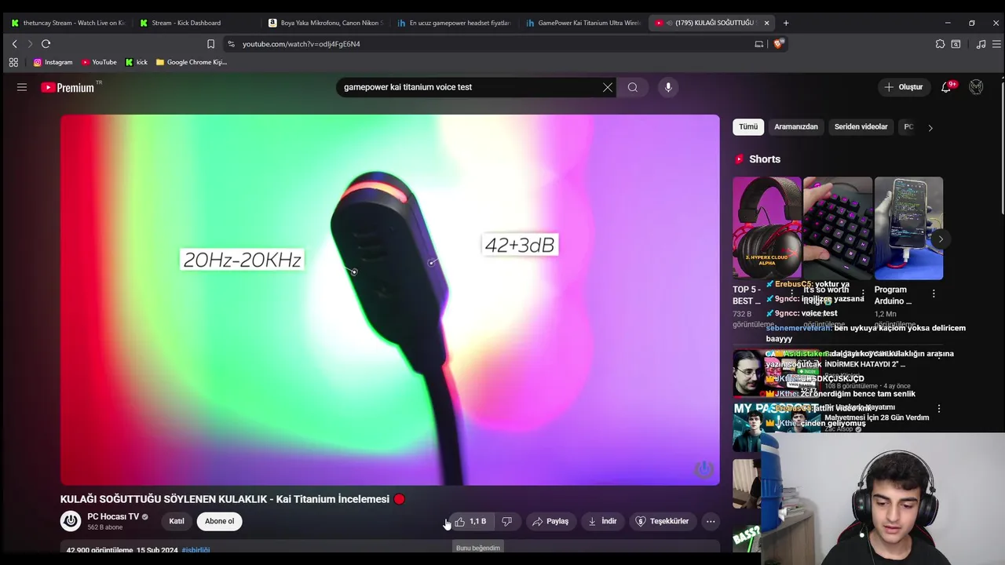Viewport: 1005px width, 565px height.
Task: Open the HyperX Cloud Alpha short thumbnail
Action: 767,228
